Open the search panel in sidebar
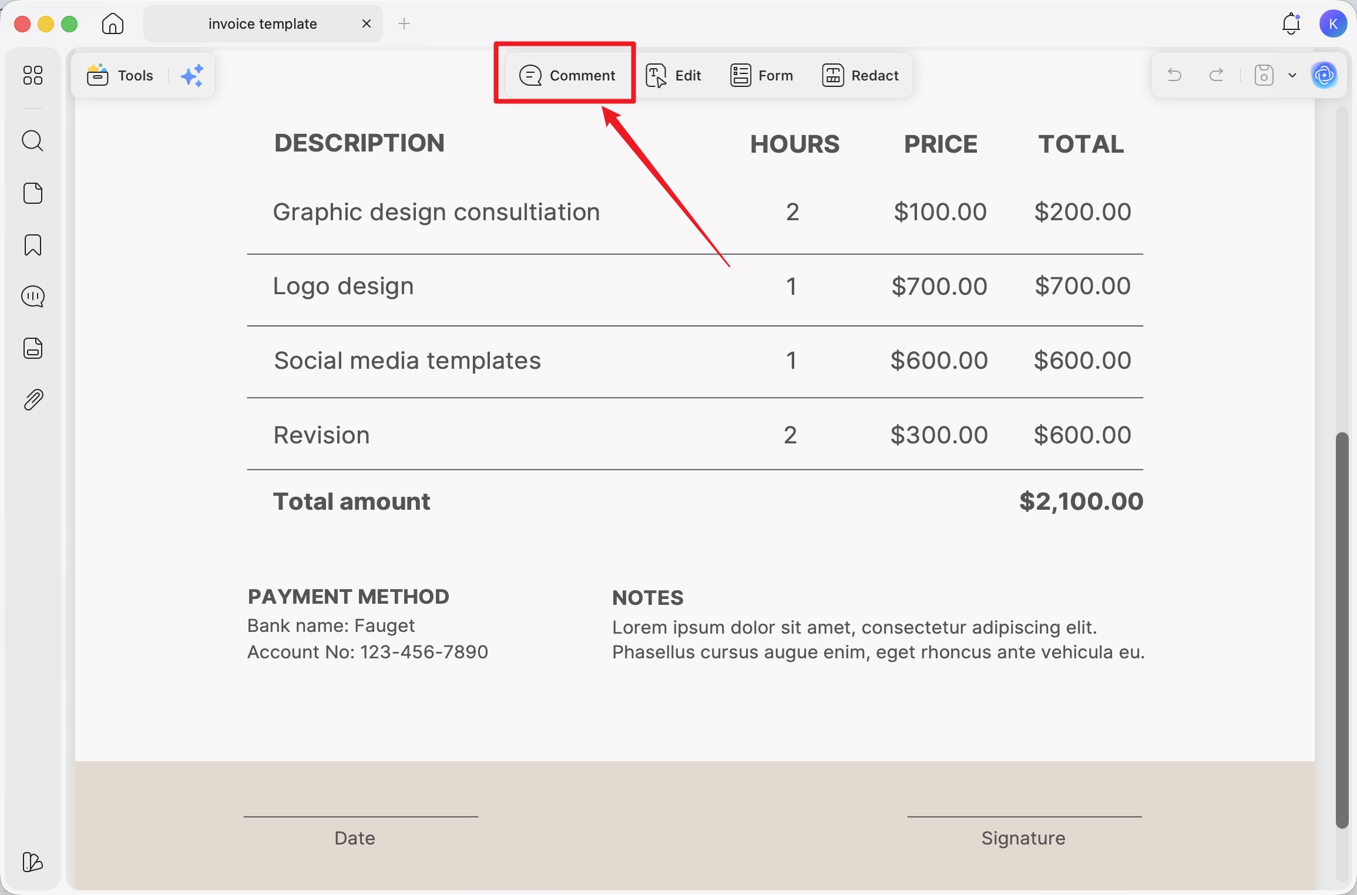1357x895 pixels. point(33,141)
